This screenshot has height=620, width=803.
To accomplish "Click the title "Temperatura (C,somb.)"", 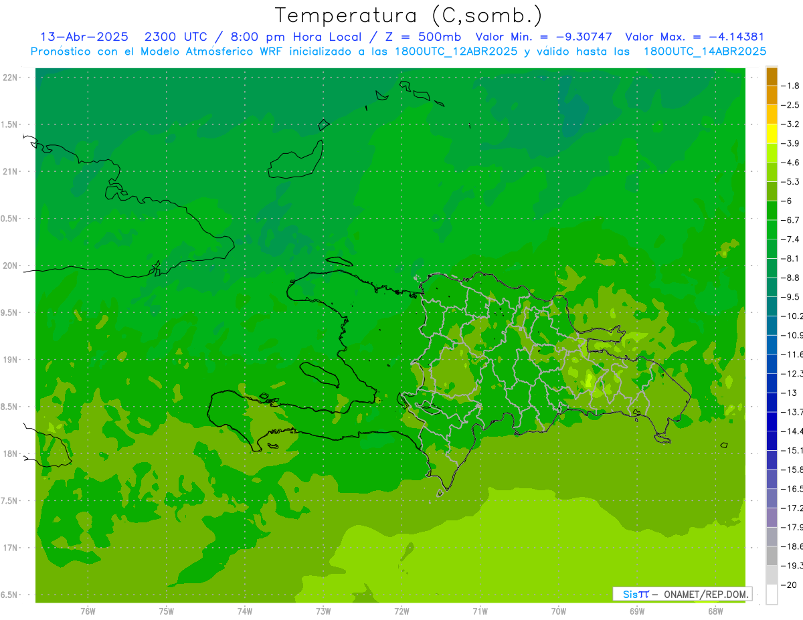I will (x=408, y=15).
